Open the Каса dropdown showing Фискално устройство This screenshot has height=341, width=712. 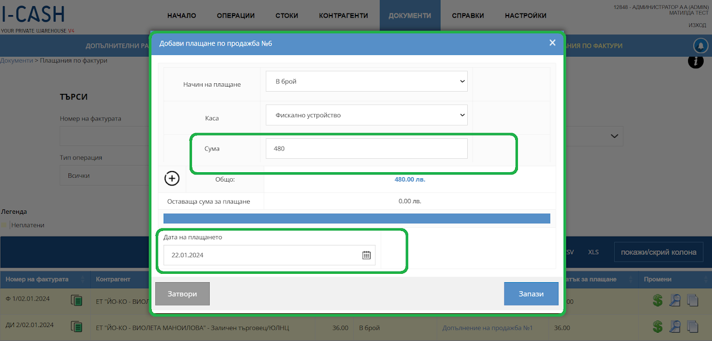pos(367,115)
